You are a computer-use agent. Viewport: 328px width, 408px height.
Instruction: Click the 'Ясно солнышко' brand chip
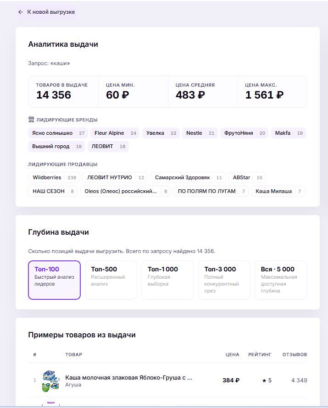(x=58, y=133)
